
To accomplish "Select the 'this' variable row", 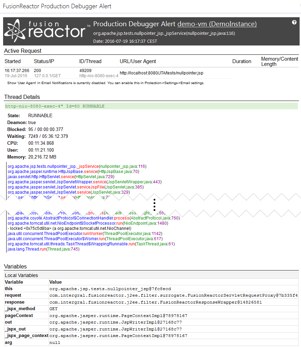I will pos(151,288).
